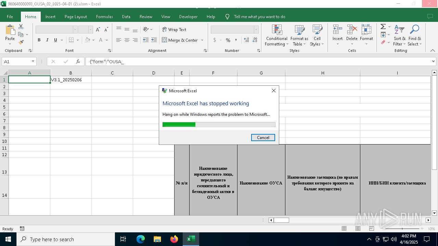The image size is (438, 246).
Task: Click Merge & Center
Action: tap(180, 40)
